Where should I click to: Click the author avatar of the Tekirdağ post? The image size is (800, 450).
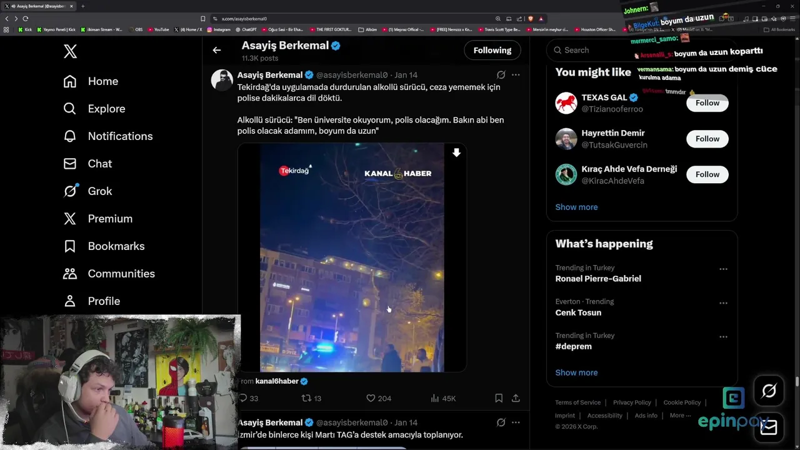(x=222, y=80)
